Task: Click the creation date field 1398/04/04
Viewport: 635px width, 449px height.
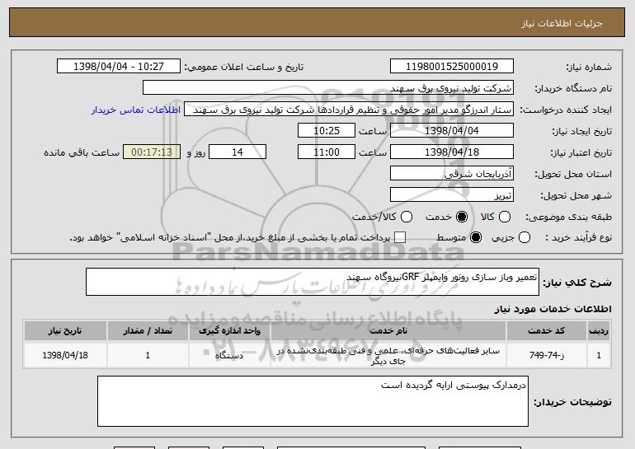Action: pos(452,131)
